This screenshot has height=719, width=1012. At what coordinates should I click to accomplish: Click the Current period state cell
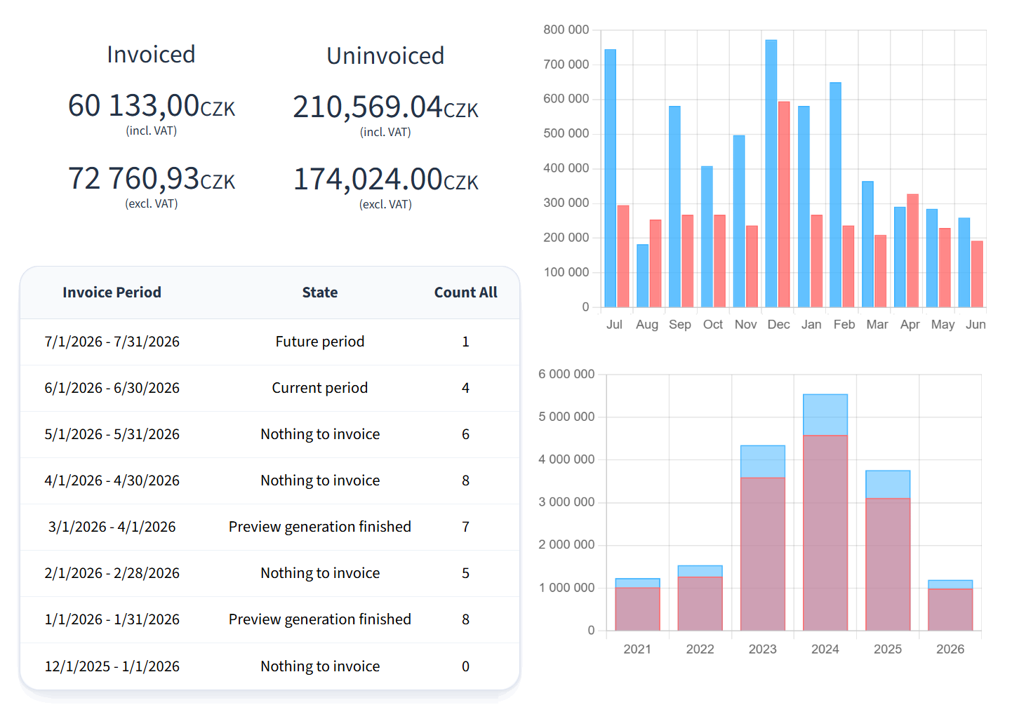tap(320, 388)
